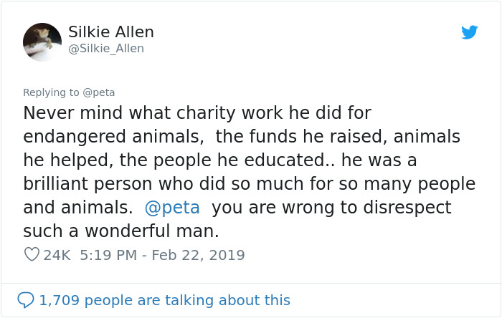
Task: Click the Twitter bird logo
Action: tap(469, 32)
